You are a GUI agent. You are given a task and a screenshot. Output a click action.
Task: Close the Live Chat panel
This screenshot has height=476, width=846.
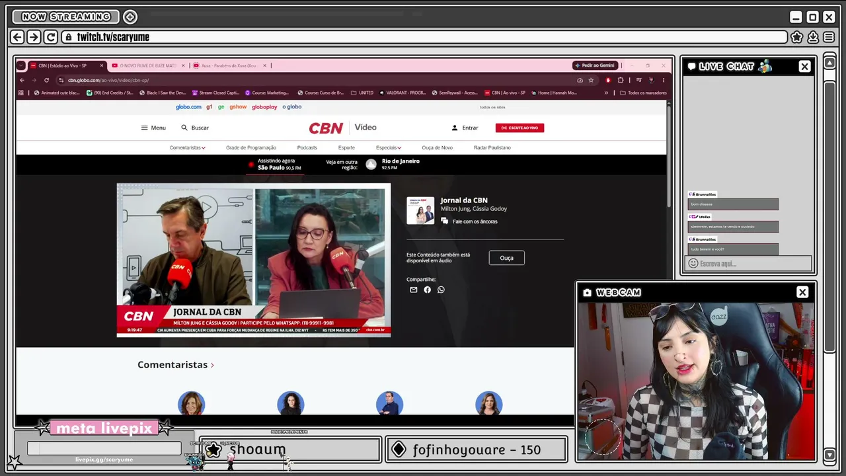point(804,66)
